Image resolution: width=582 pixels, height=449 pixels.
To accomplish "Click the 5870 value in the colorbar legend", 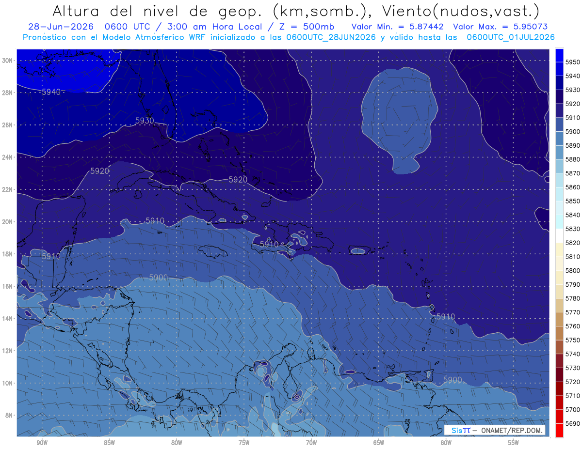I will tap(572, 173).
